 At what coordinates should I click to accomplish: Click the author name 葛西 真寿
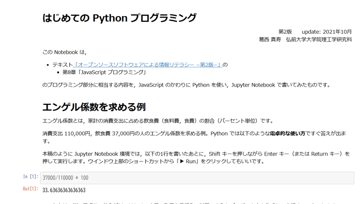(270, 40)
